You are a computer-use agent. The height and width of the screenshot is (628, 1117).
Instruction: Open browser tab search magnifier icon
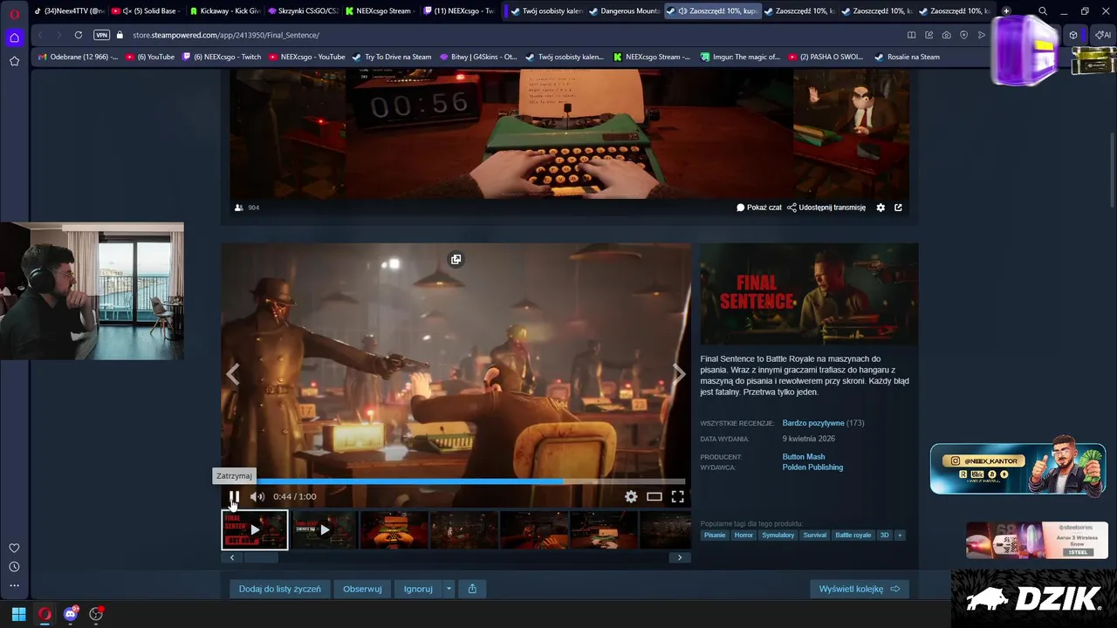(x=1043, y=11)
